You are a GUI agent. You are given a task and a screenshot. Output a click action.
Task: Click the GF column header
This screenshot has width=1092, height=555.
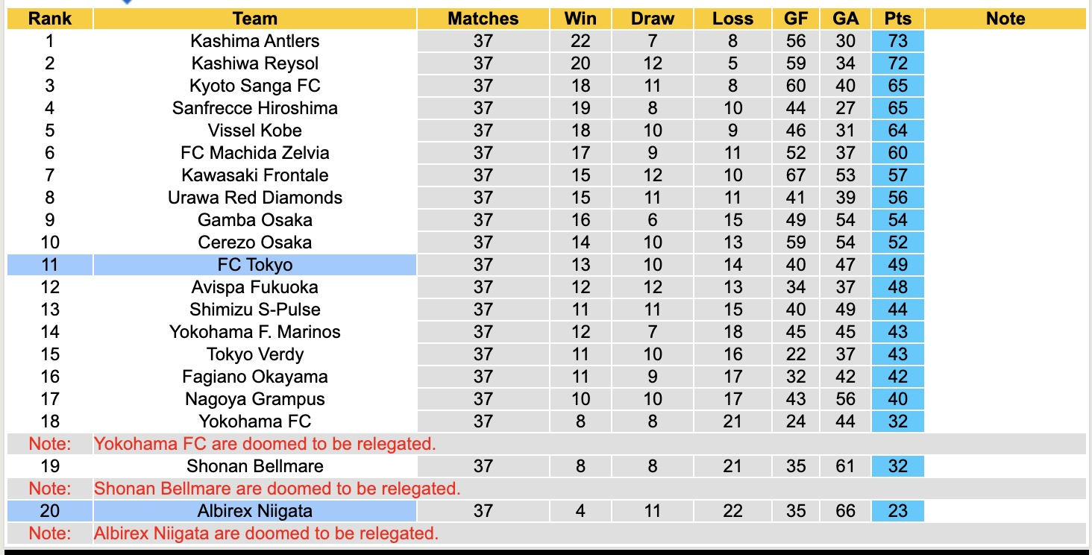[x=795, y=19]
